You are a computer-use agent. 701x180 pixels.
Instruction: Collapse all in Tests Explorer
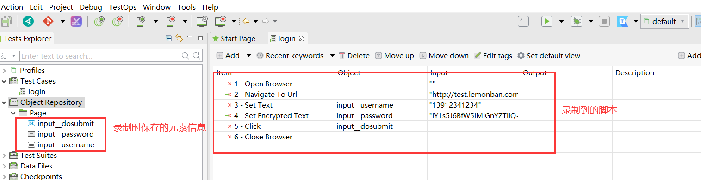(x=169, y=38)
